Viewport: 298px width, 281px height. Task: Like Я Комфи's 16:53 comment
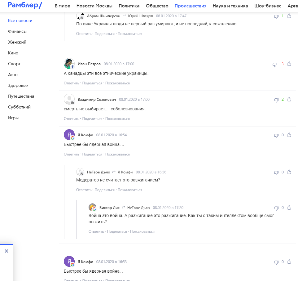pos(289,262)
